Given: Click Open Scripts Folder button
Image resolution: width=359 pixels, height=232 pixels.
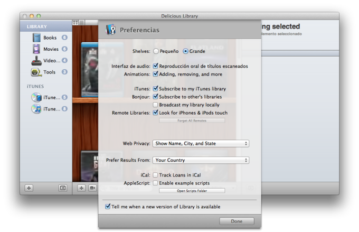Looking at the screenshot, I should click(192, 190).
